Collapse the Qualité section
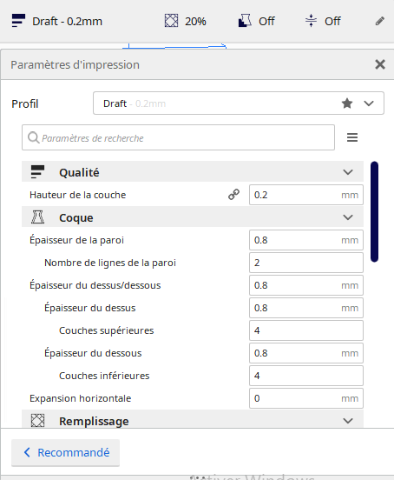394x480 pixels. click(x=348, y=172)
